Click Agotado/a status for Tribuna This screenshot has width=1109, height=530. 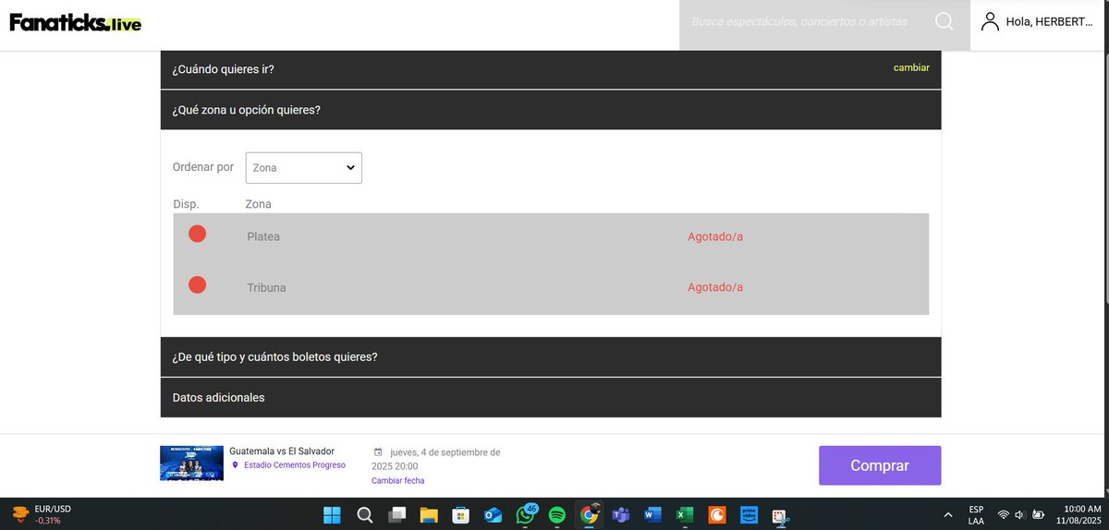point(715,287)
